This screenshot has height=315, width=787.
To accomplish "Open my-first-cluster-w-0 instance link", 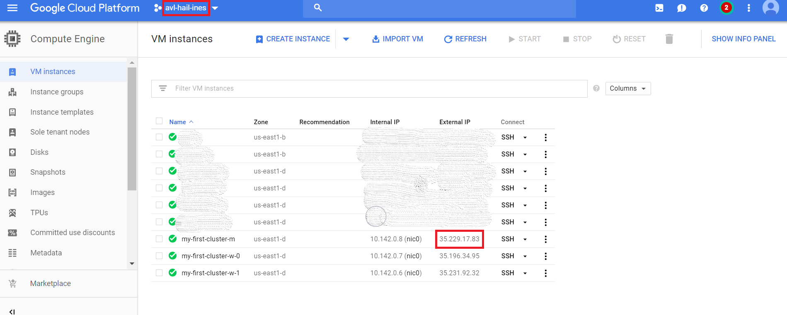I will click(x=211, y=256).
